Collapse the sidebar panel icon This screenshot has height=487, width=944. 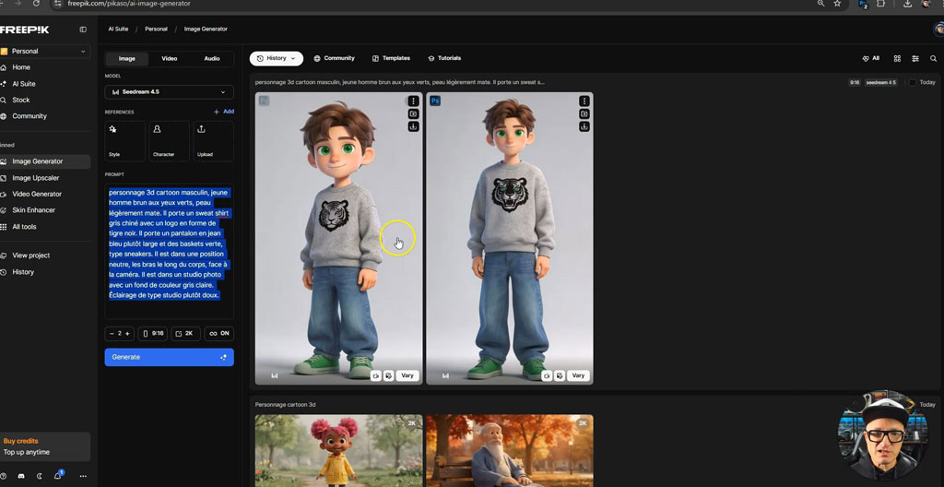[83, 30]
